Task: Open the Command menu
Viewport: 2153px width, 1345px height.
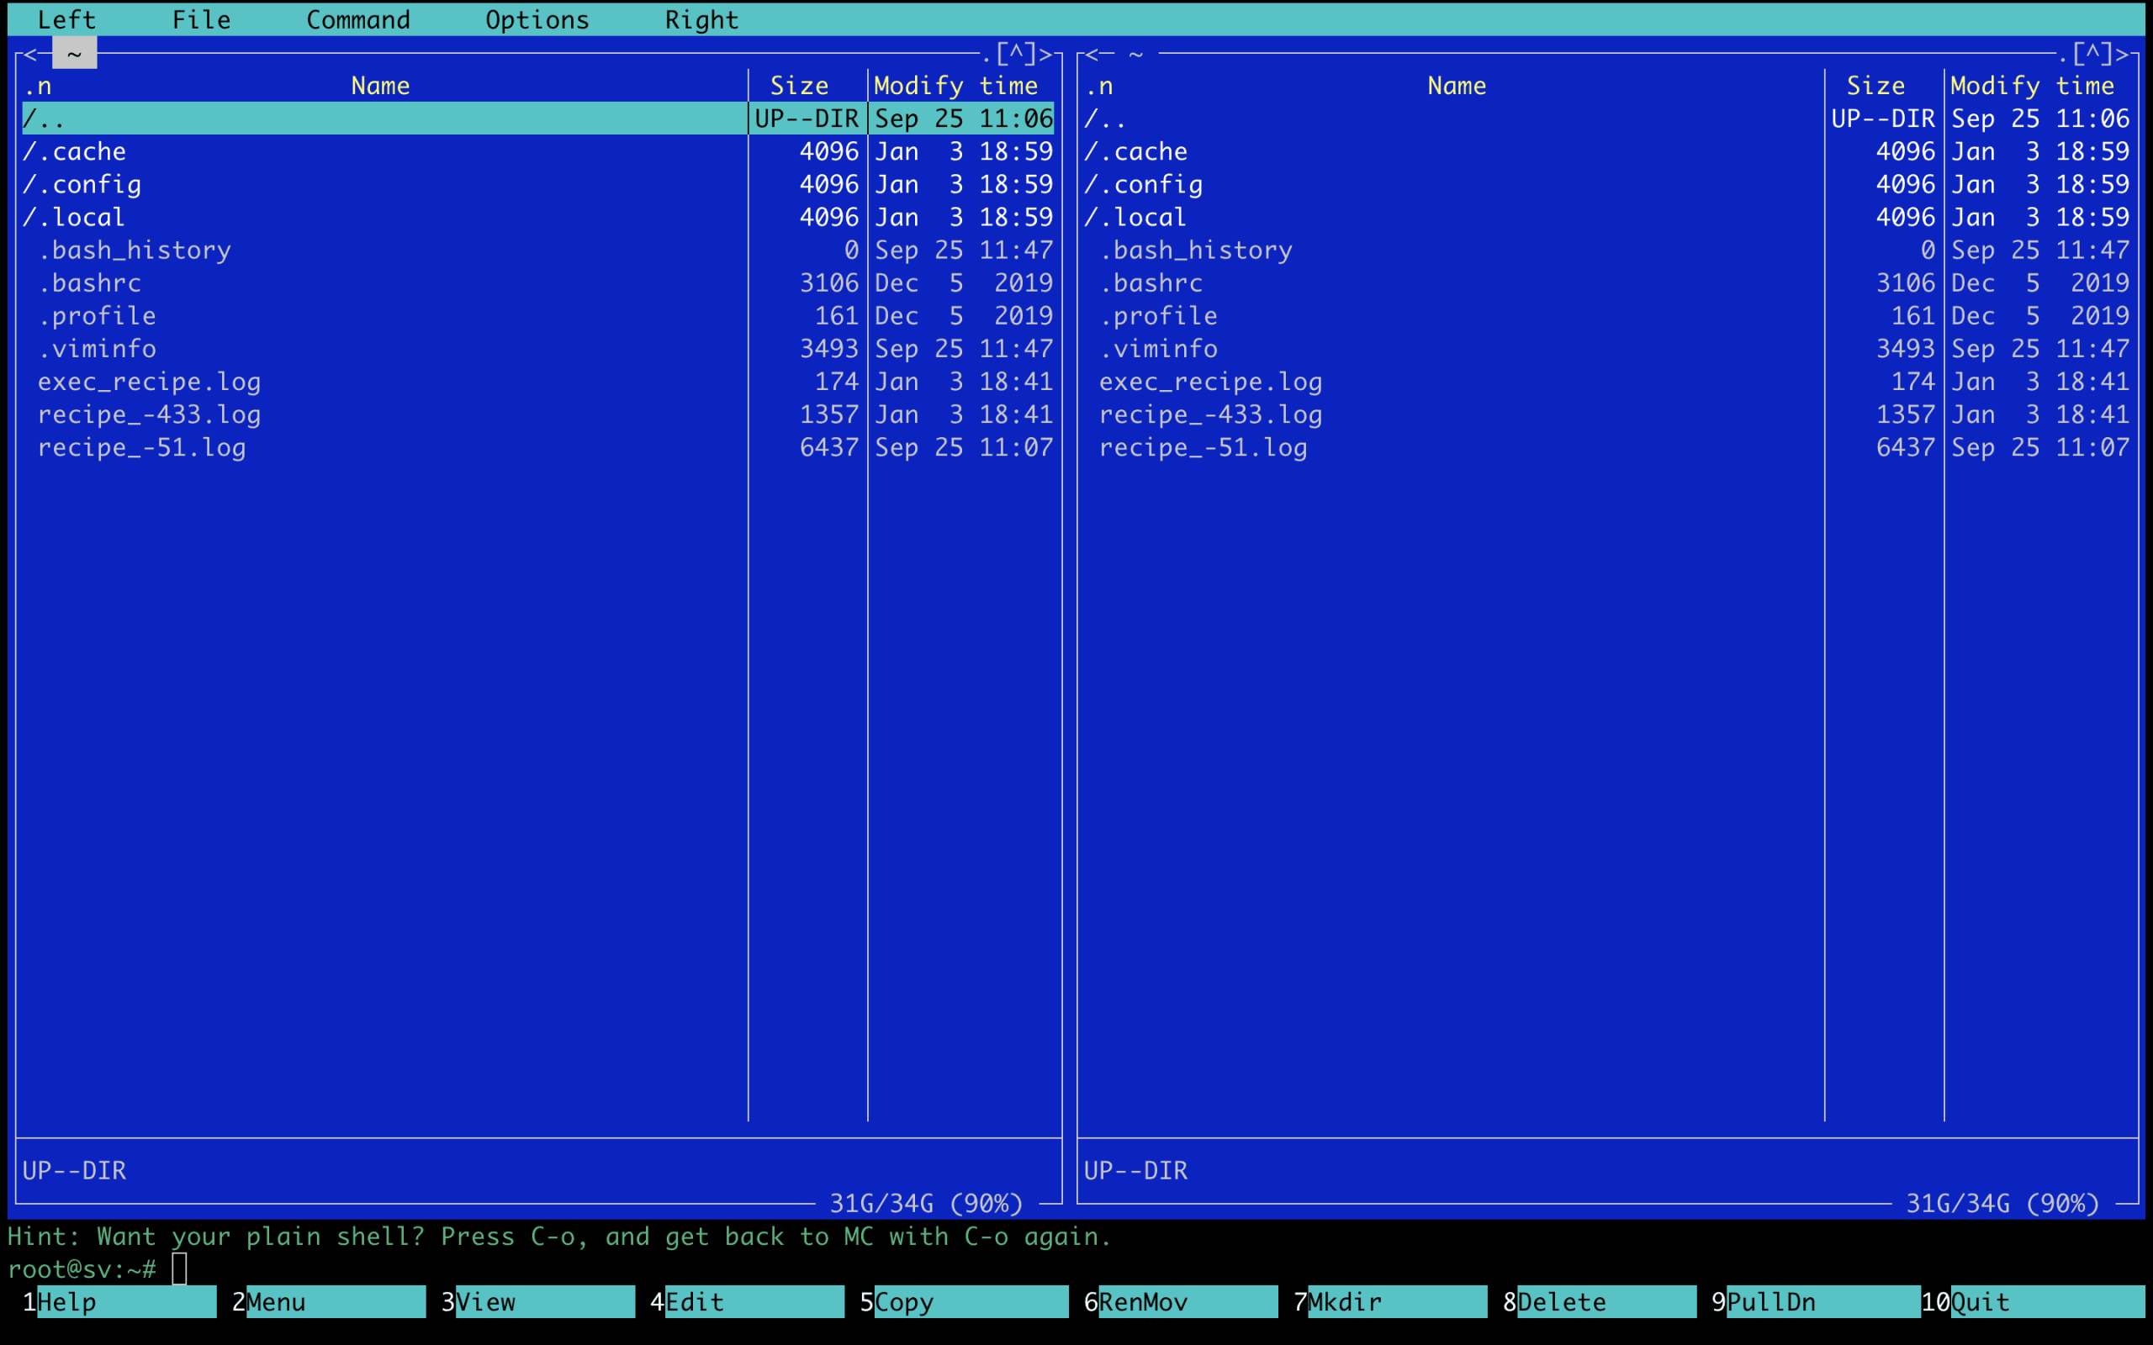Action: 357,19
